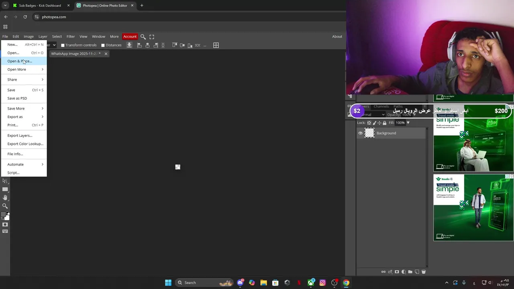Toggle lock position move icon
The image size is (514, 289).
coord(379,123)
